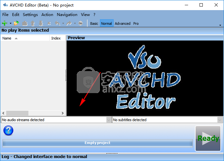Viewport: 224px width, 161px height.
Task: Open the add button dropdown arrow
Action: [x=10, y=23]
